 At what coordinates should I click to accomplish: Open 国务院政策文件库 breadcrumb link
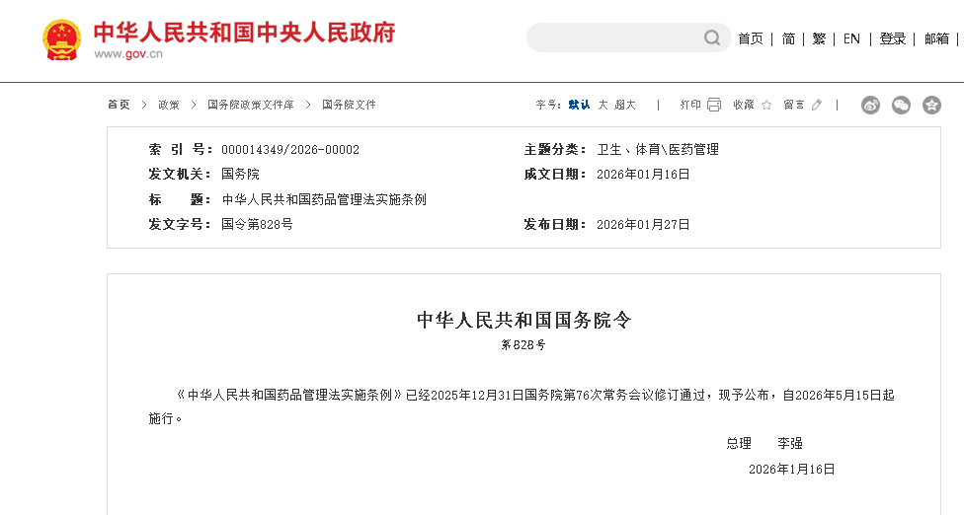(x=250, y=105)
